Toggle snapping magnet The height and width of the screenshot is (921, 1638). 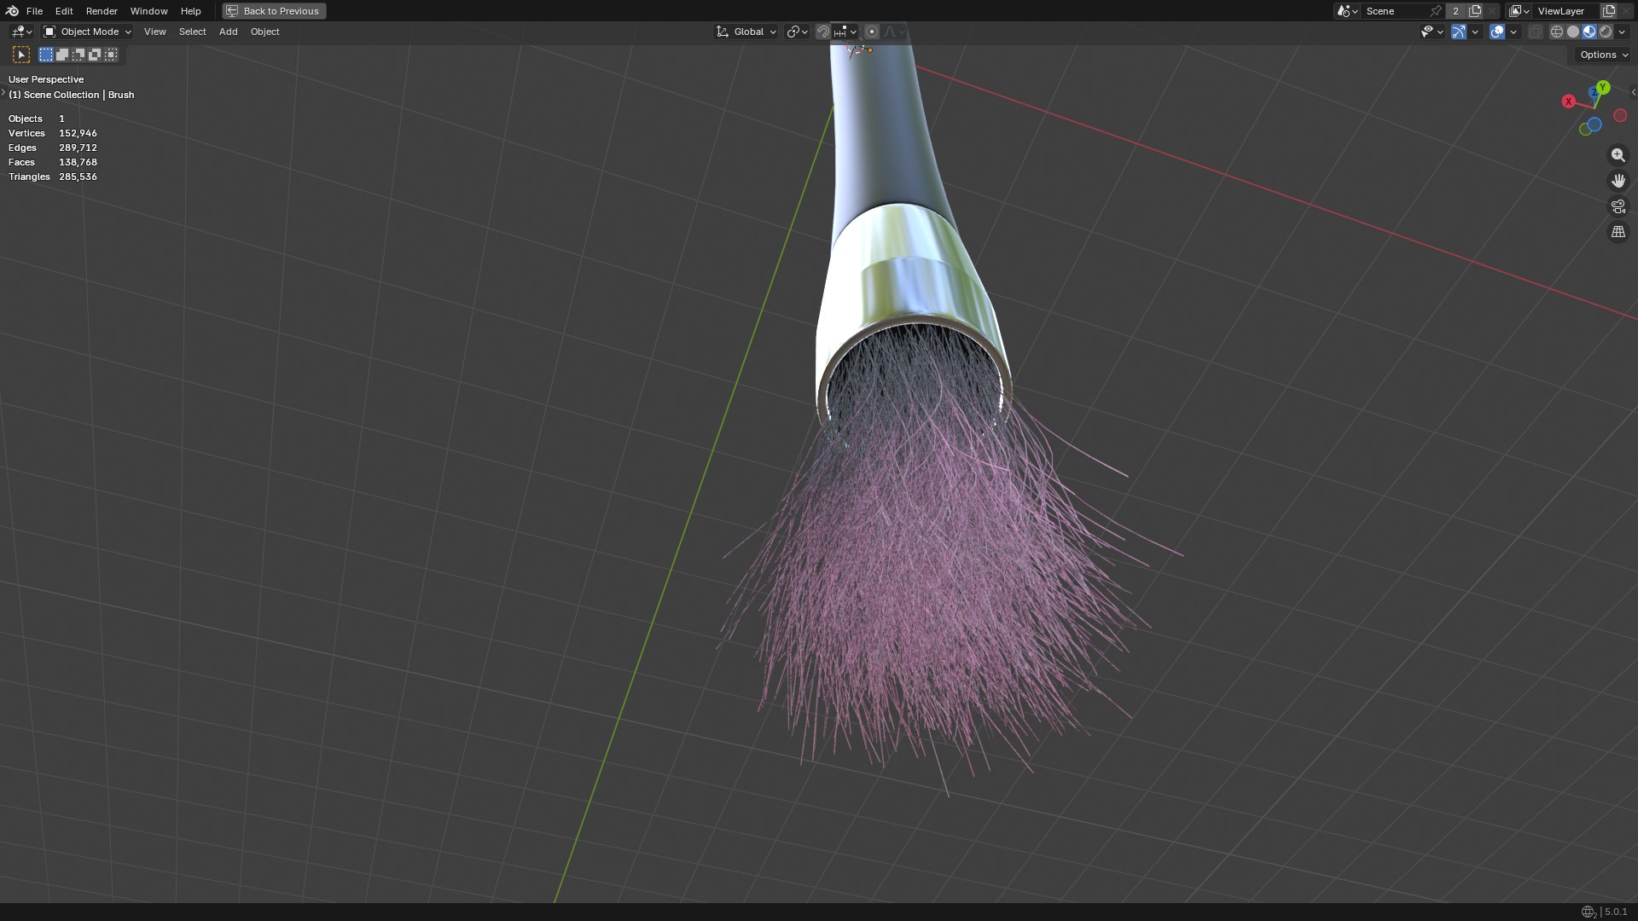[x=822, y=32]
